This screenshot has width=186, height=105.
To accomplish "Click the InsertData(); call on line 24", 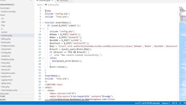I will 53,76.
